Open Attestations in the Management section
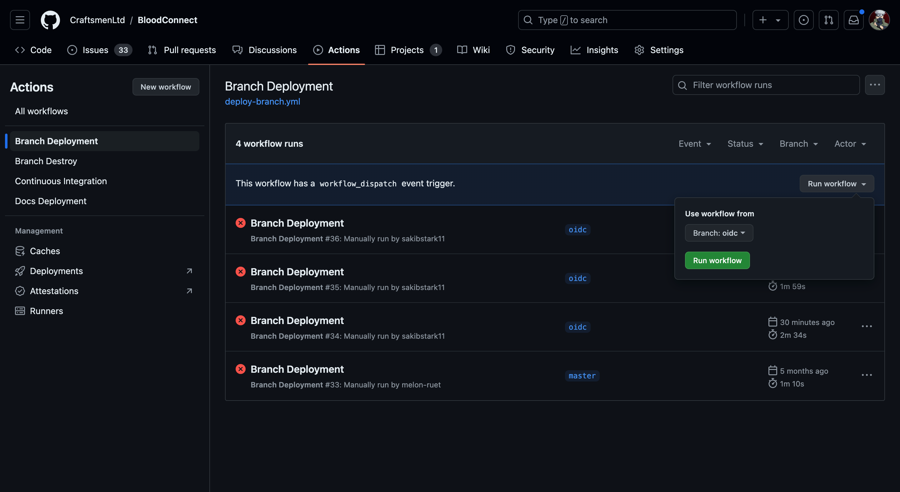 pyautogui.click(x=105, y=291)
